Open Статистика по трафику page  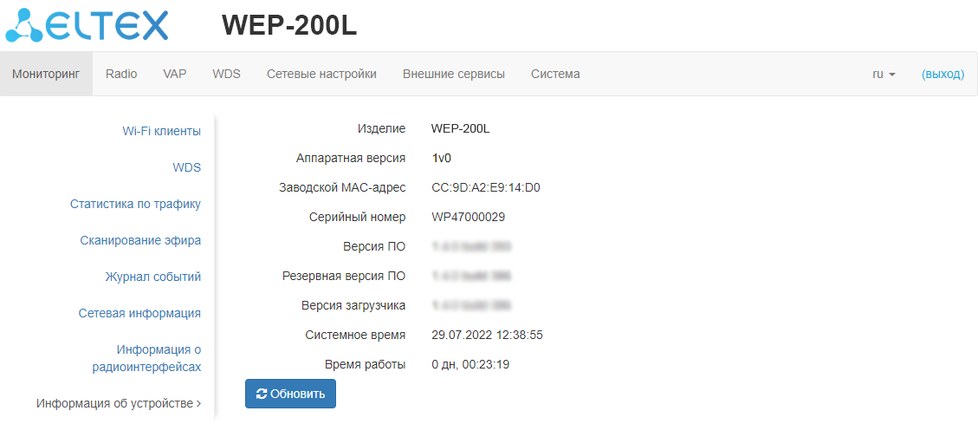[x=135, y=204]
